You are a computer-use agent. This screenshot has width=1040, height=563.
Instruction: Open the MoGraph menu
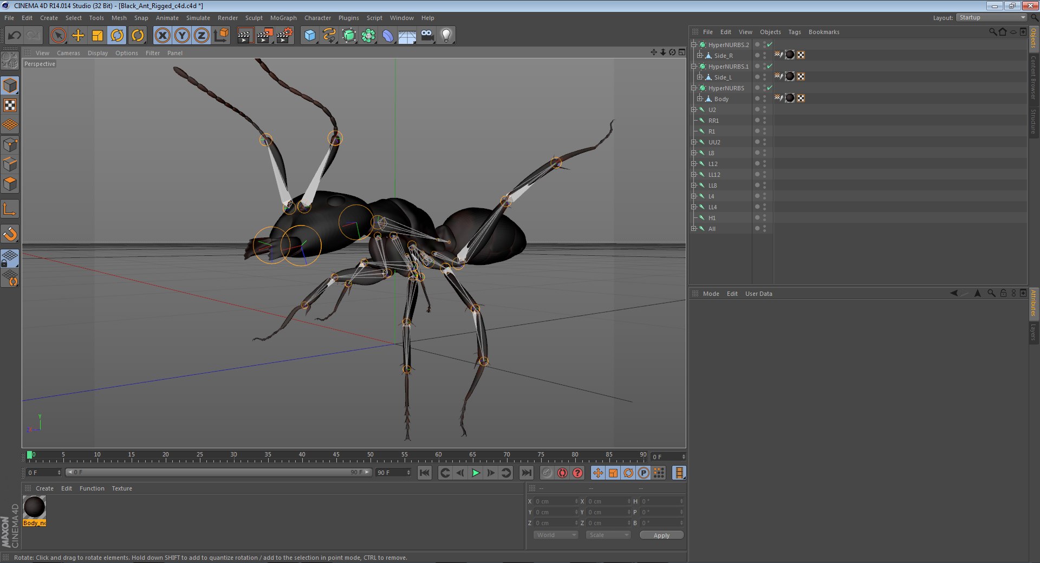[283, 18]
